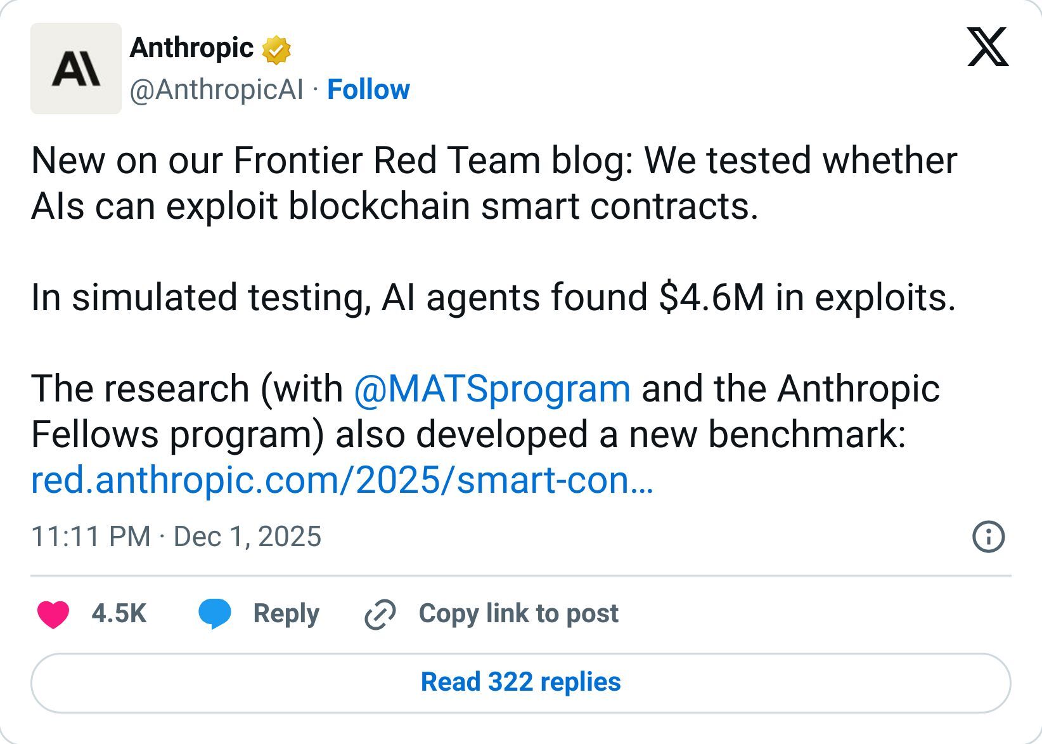
Task: Click the Reply text label
Action: click(x=286, y=613)
